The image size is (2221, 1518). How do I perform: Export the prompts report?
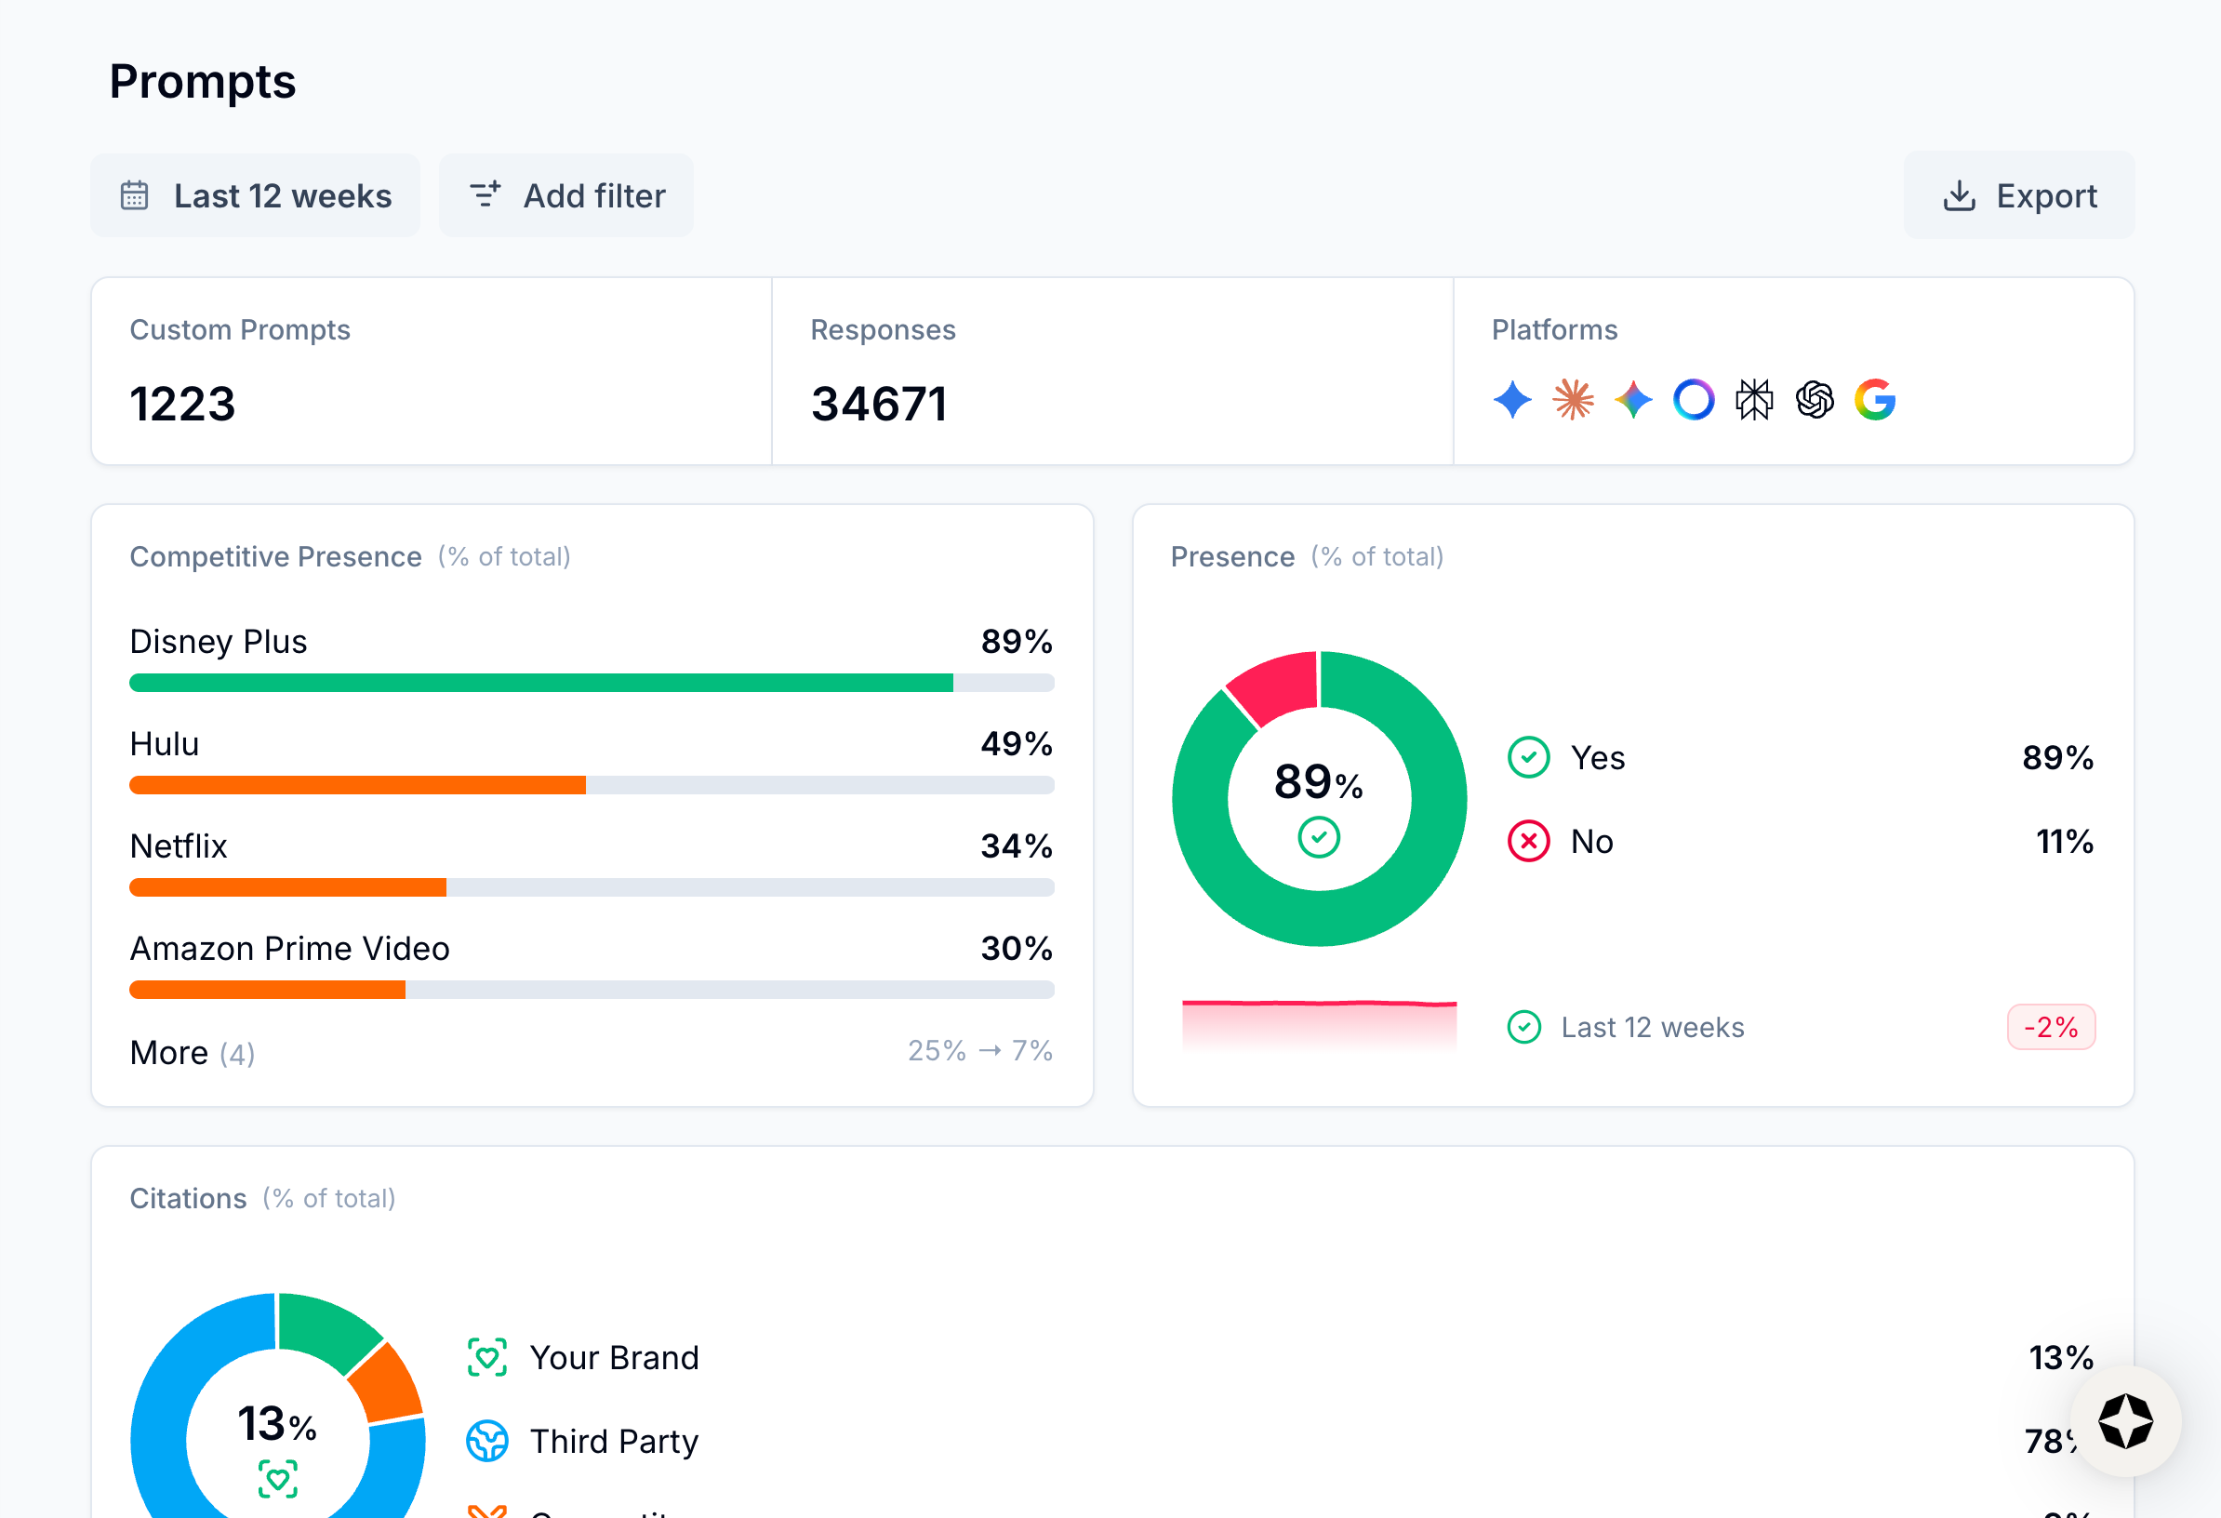pyautogui.click(x=2018, y=196)
